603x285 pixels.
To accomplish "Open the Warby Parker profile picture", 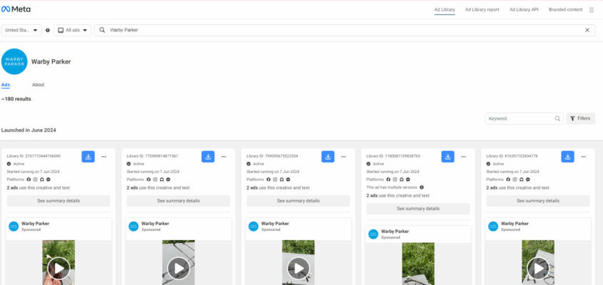I will pyautogui.click(x=14, y=61).
